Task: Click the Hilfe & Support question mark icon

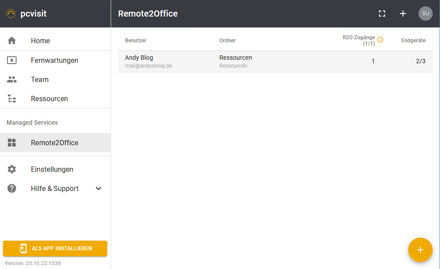Action: point(12,188)
